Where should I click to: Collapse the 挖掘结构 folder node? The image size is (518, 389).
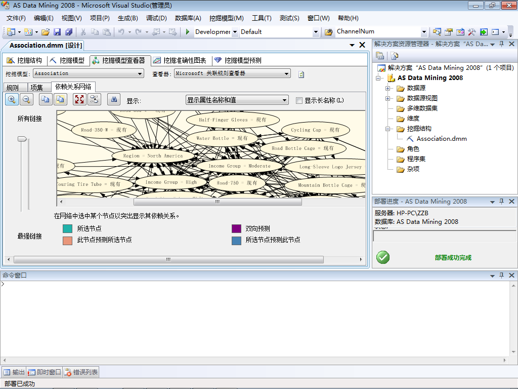tap(388, 129)
